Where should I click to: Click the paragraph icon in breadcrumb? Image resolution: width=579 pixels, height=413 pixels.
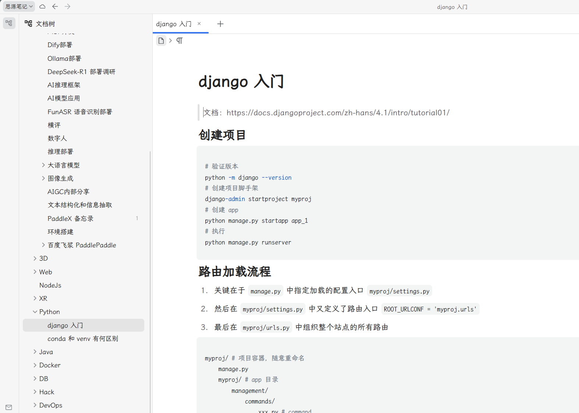pos(179,40)
